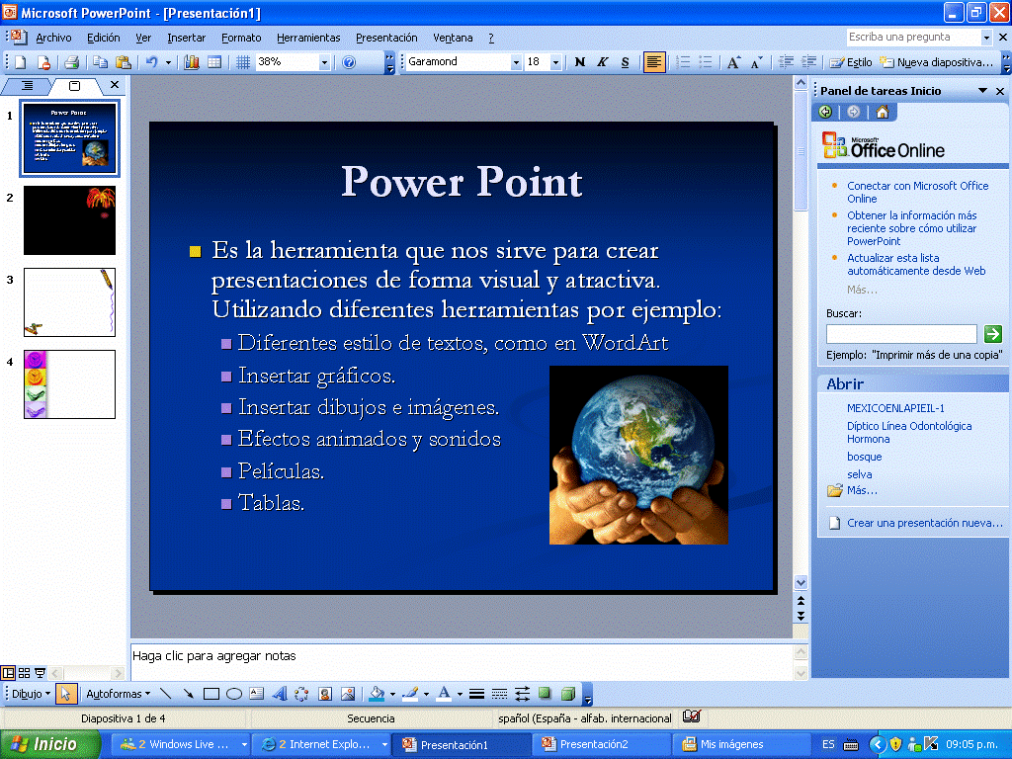Click the Nueva diapositiva button
The width and height of the screenshot is (1012, 759).
937,62
